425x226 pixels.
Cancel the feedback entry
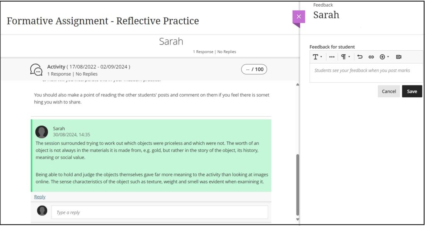click(x=388, y=91)
